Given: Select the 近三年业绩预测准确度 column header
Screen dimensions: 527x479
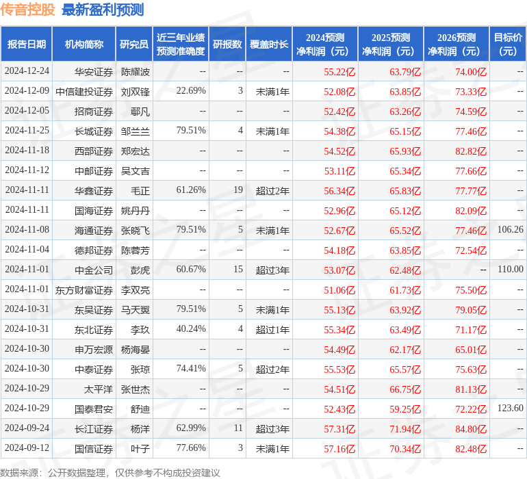Looking at the screenshot, I should [181, 44].
